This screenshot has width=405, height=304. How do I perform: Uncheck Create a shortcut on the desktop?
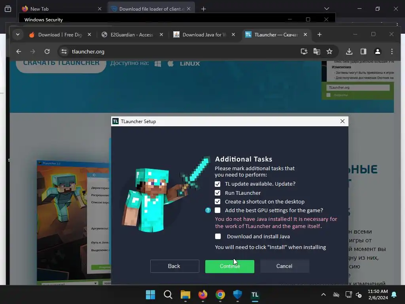[x=218, y=201]
